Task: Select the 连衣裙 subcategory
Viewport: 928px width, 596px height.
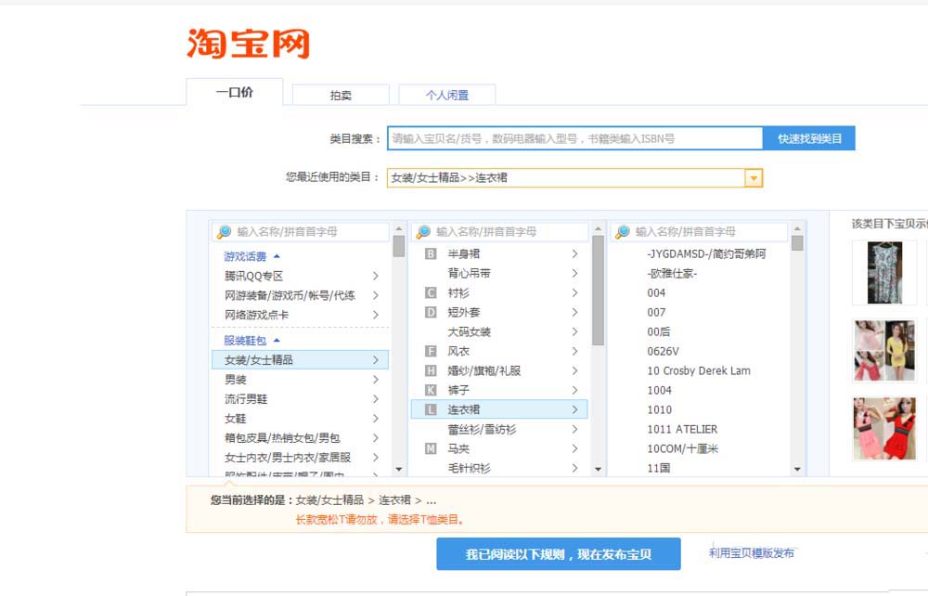Action: pyautogui.click(x=499, y=409)
